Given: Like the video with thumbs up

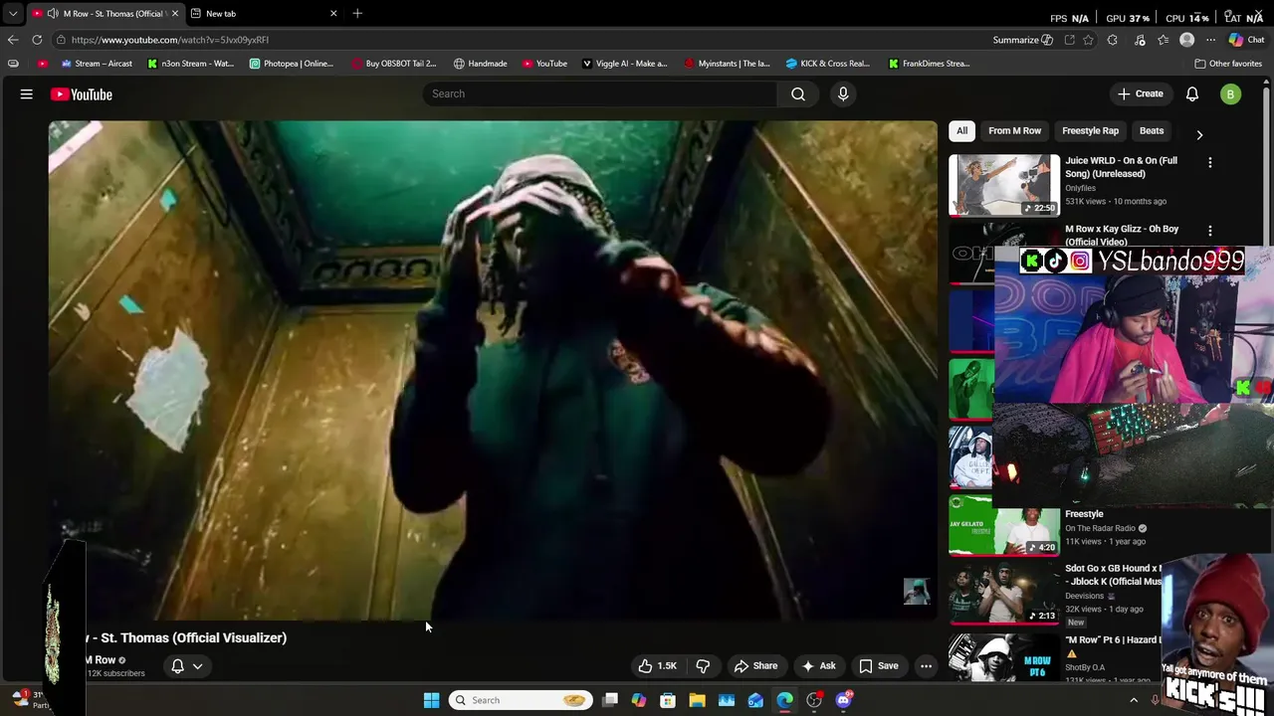Looking at the screenshot, I should 657,666.
